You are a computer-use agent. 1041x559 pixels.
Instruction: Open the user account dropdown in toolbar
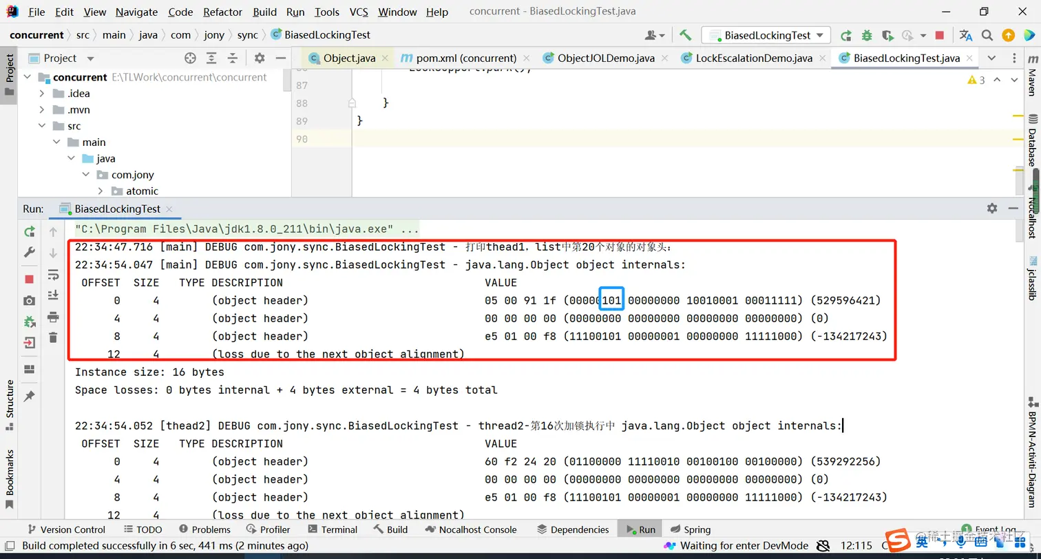pyautogui.click(x=655, y=35)
